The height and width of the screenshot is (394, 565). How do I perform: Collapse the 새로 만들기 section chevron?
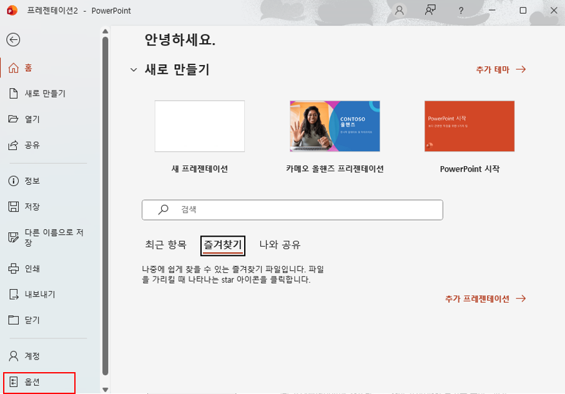[134, 69]
